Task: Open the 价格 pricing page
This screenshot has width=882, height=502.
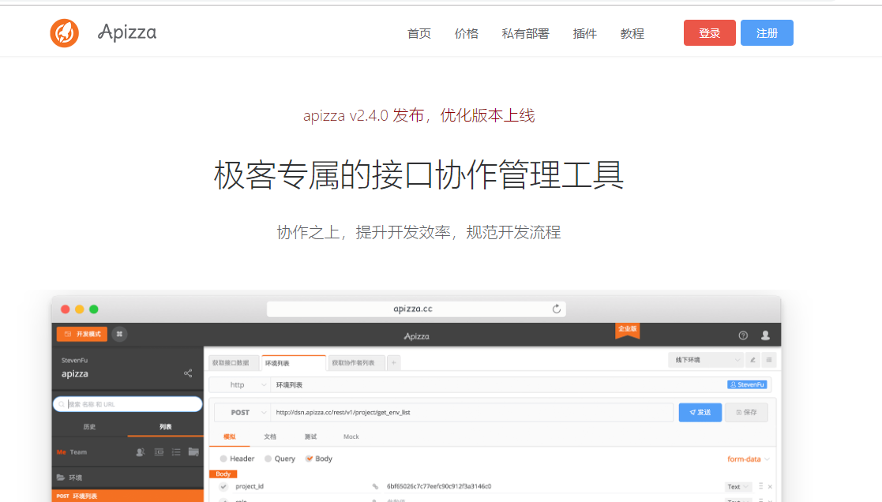Action: (467, 34)
